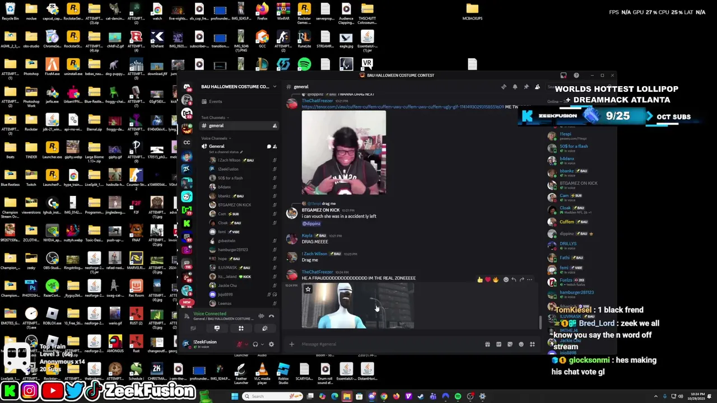
Task: Invite people with the #general channel icon
Action: pos(274,125)
